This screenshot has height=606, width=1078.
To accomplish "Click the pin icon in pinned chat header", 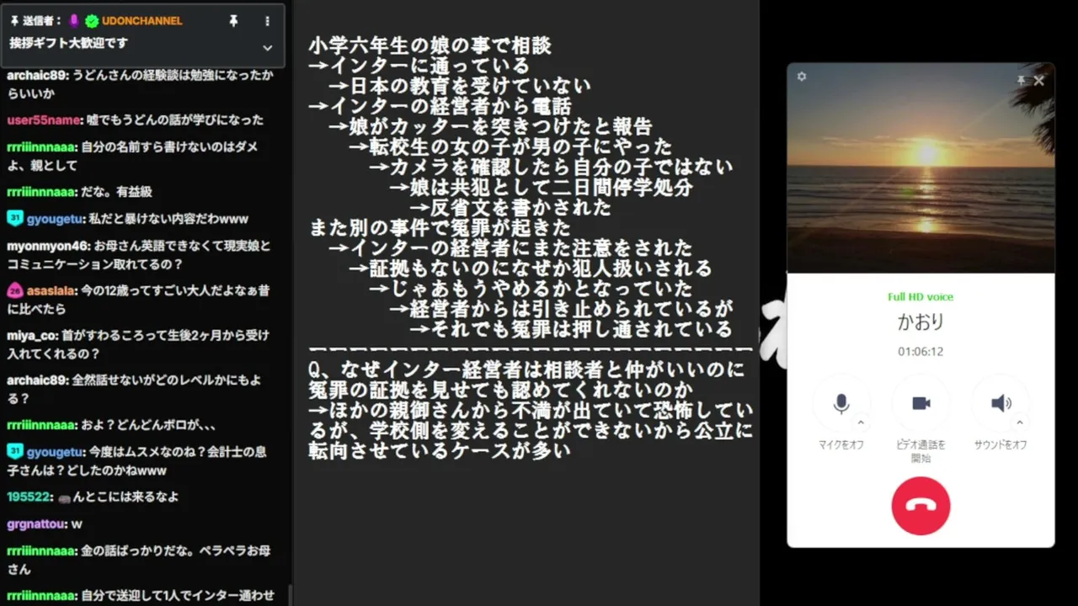I will (234, 21).
